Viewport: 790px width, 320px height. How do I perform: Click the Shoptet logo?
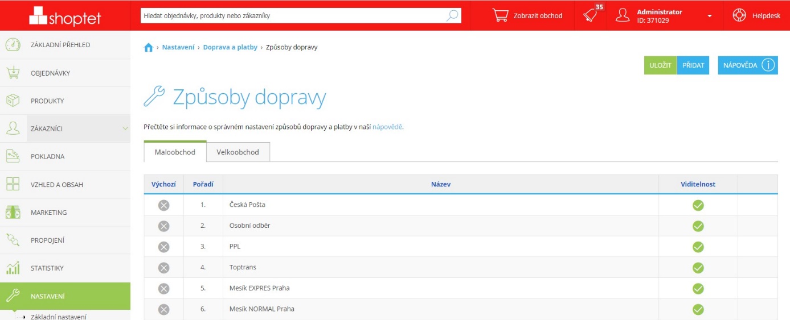[x=65, y=16]
